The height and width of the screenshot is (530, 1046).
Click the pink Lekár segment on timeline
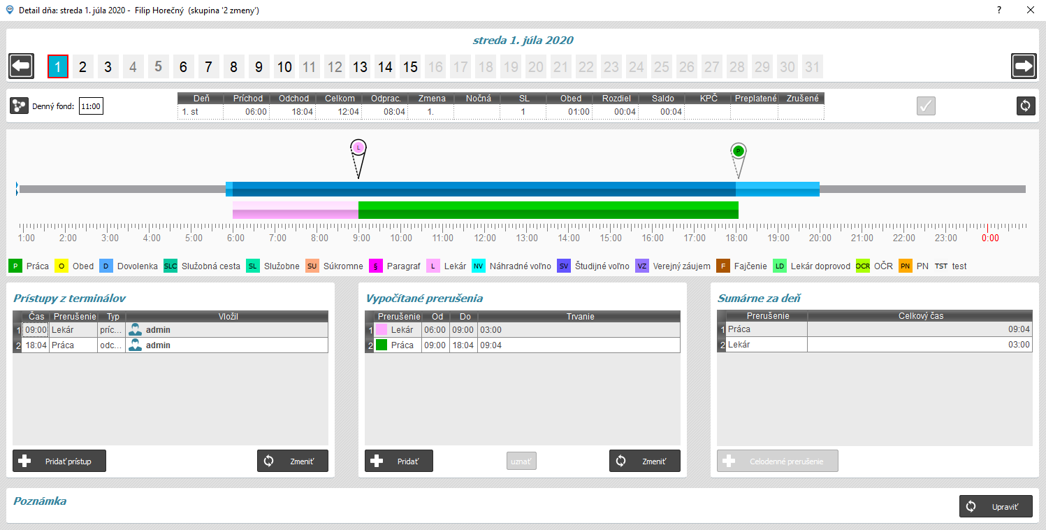tap(296, 210)
